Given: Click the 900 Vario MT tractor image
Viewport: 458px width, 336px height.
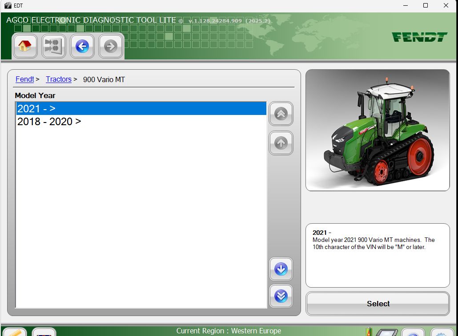Looking at the screenshot, I should [x=378, y=130].
